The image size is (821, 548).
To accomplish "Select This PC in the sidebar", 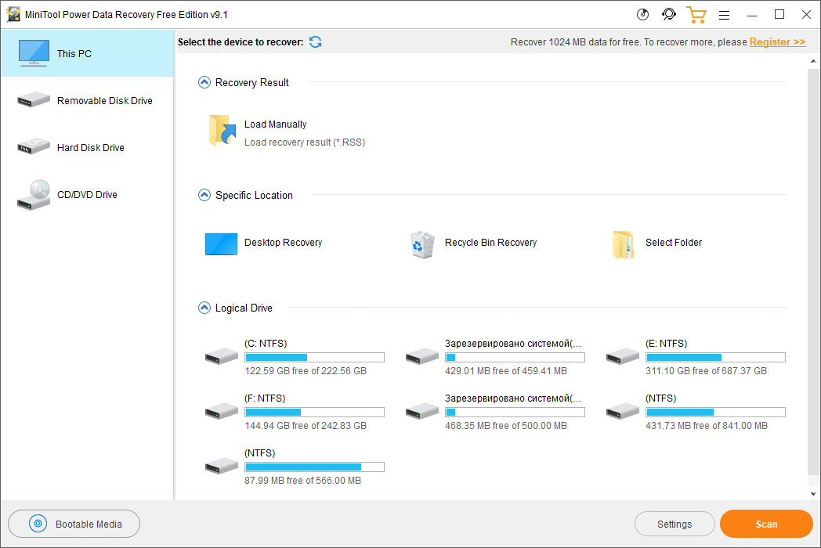I will [87, 53].
